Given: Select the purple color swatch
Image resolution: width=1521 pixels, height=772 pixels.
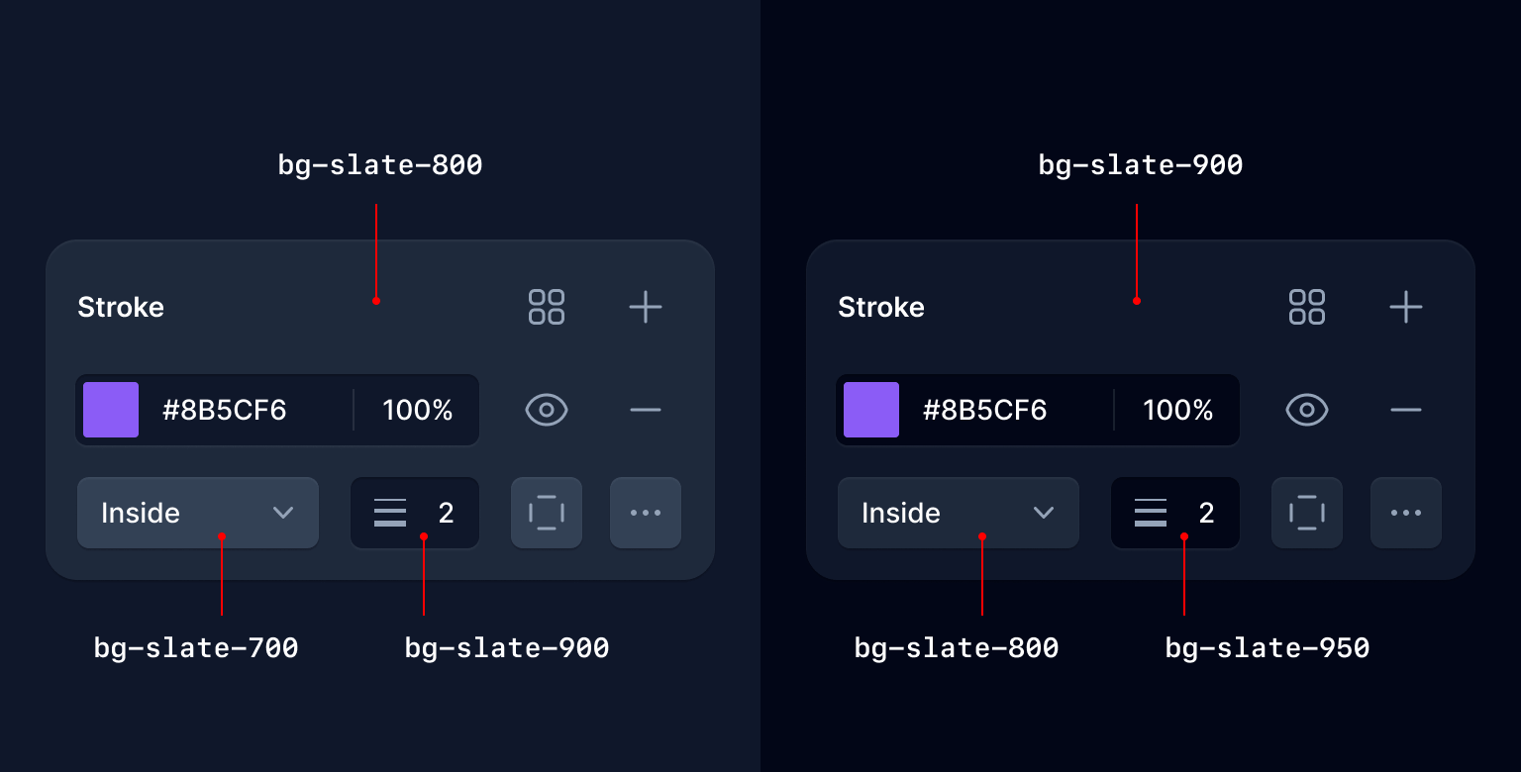Looking at the screenshot, I should [x=110, y=410].
